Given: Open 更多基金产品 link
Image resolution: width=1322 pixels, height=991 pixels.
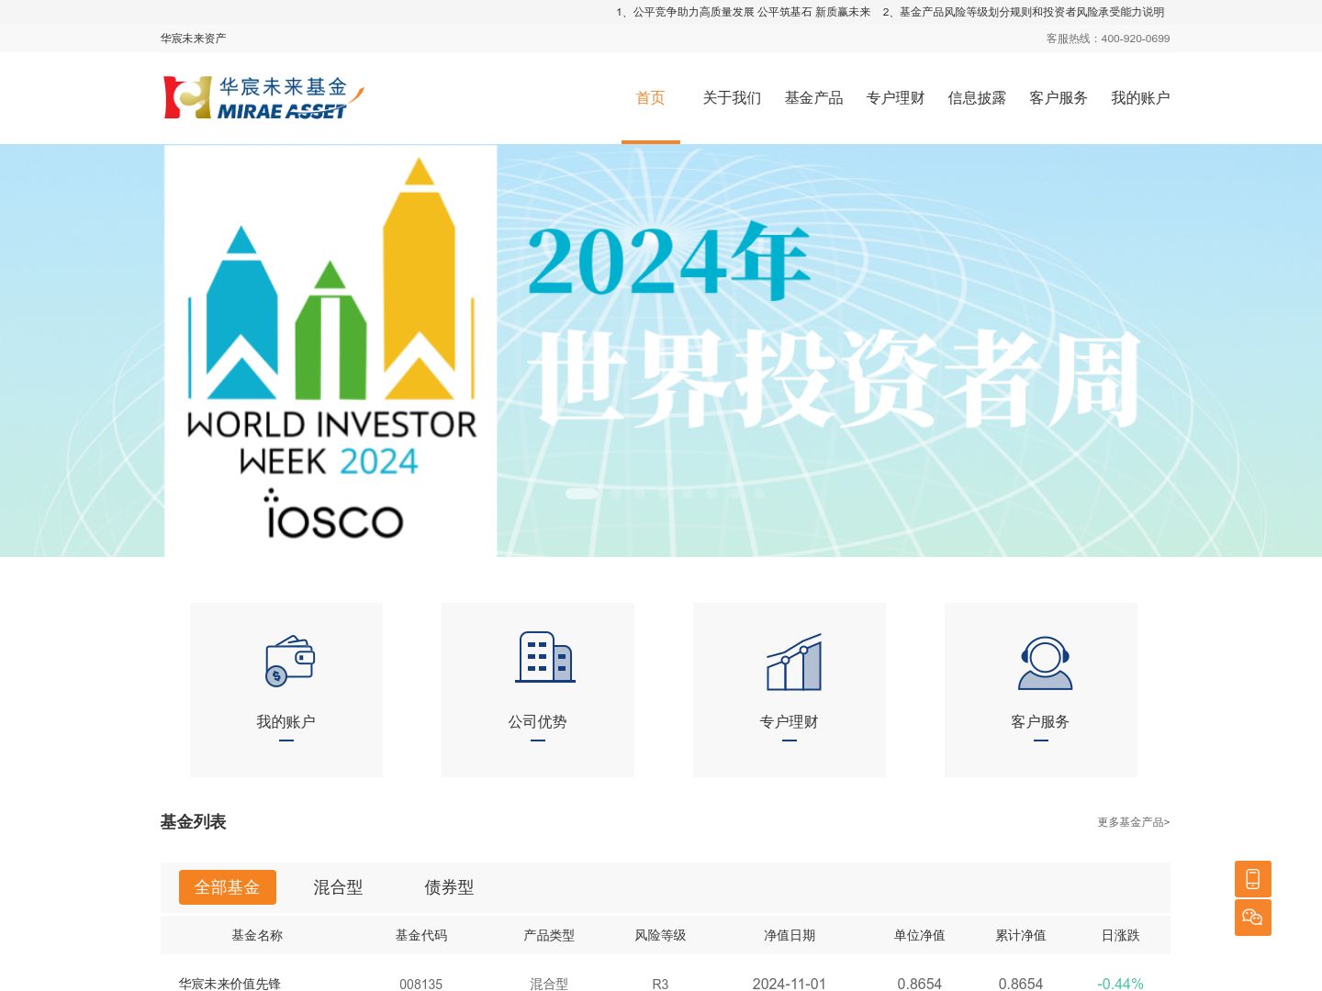Looking at the screenshot, I should click(x=1134, y=822).
